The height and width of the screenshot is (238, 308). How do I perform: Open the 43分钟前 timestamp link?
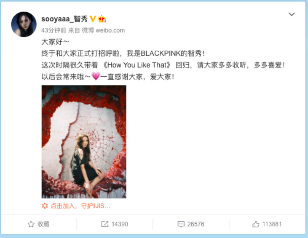click(54, 30)
